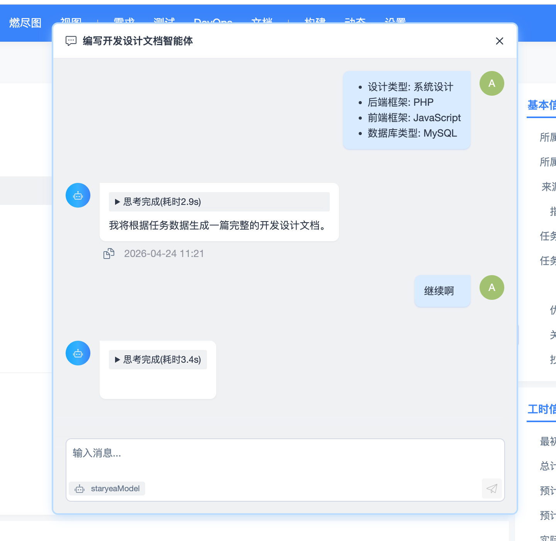Click the bot avatar beside the 3.4s thinking reply
This screenshot has height=541, width=556.
[x=78, y=353]
